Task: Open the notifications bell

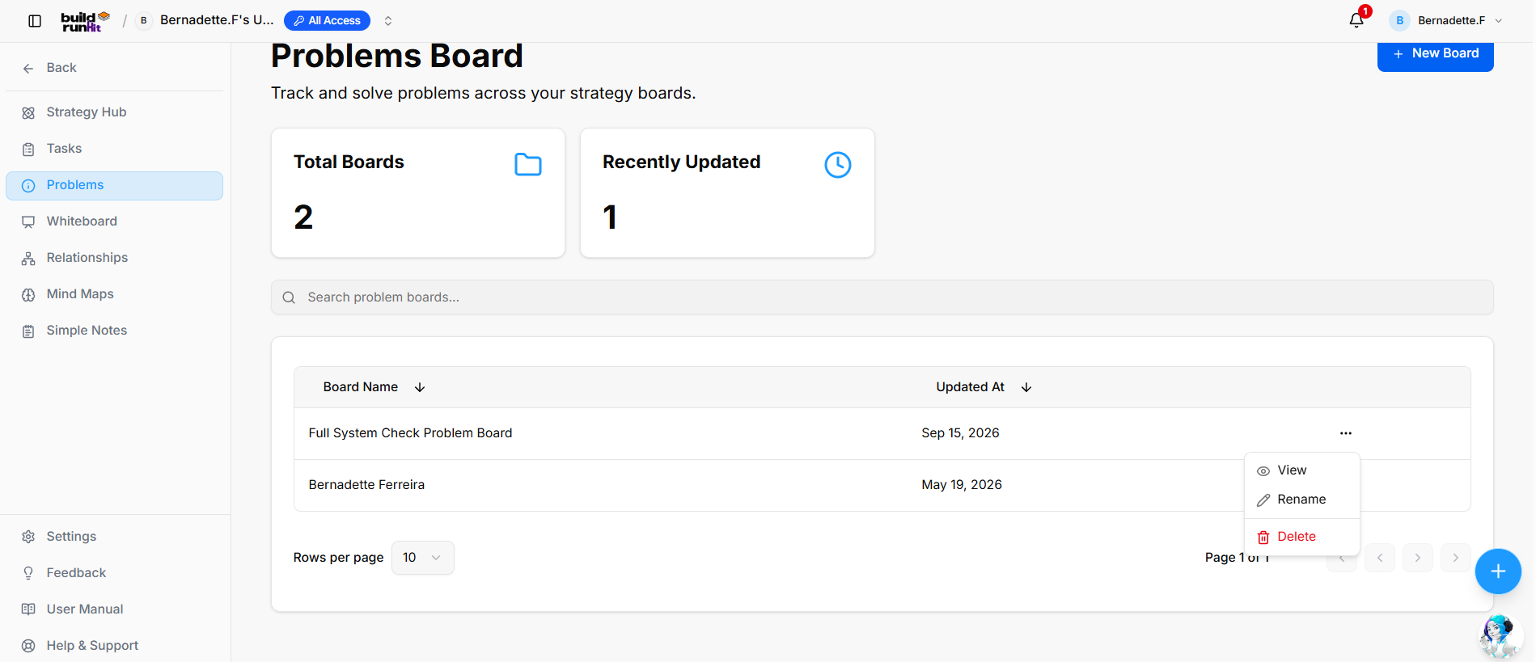Action: pos(1356,20)
